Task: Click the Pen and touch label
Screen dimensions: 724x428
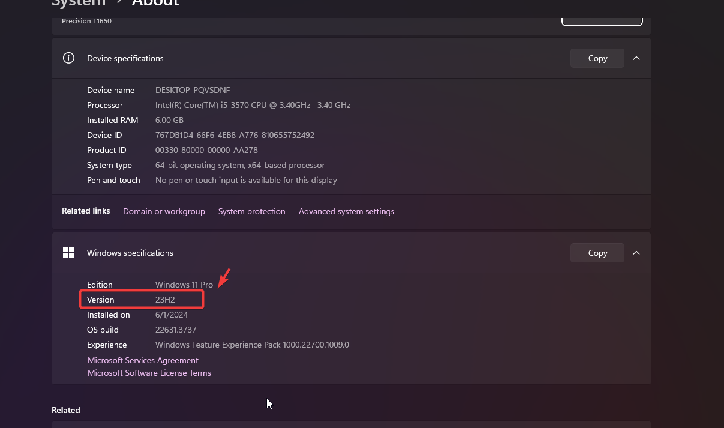Action: 113,180
